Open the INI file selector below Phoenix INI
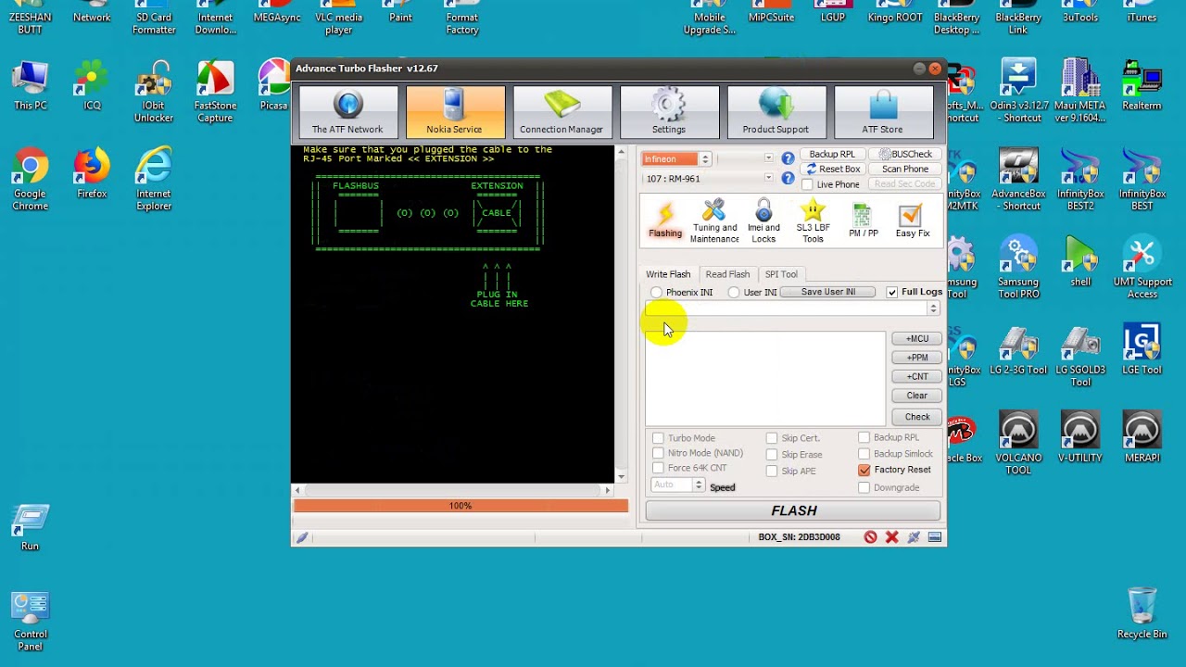The height and width of the screenshot is (667, 1186). [x=793, y=308]
